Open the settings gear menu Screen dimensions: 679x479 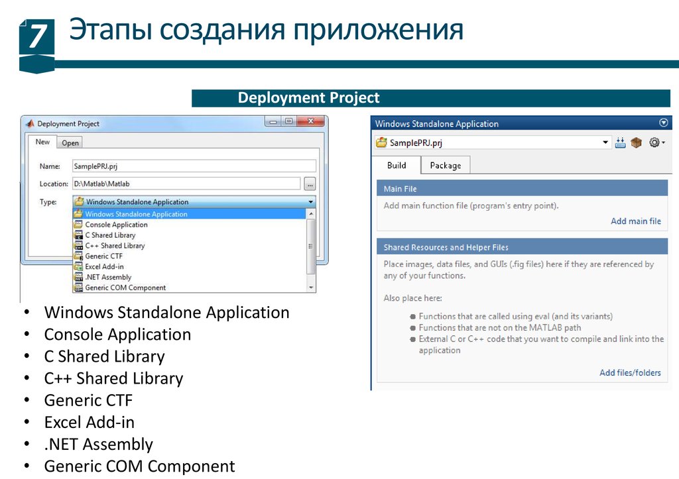click(656, 142)
